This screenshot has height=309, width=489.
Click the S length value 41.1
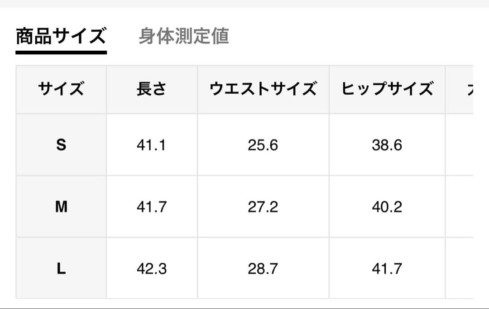tap(152, 145)
